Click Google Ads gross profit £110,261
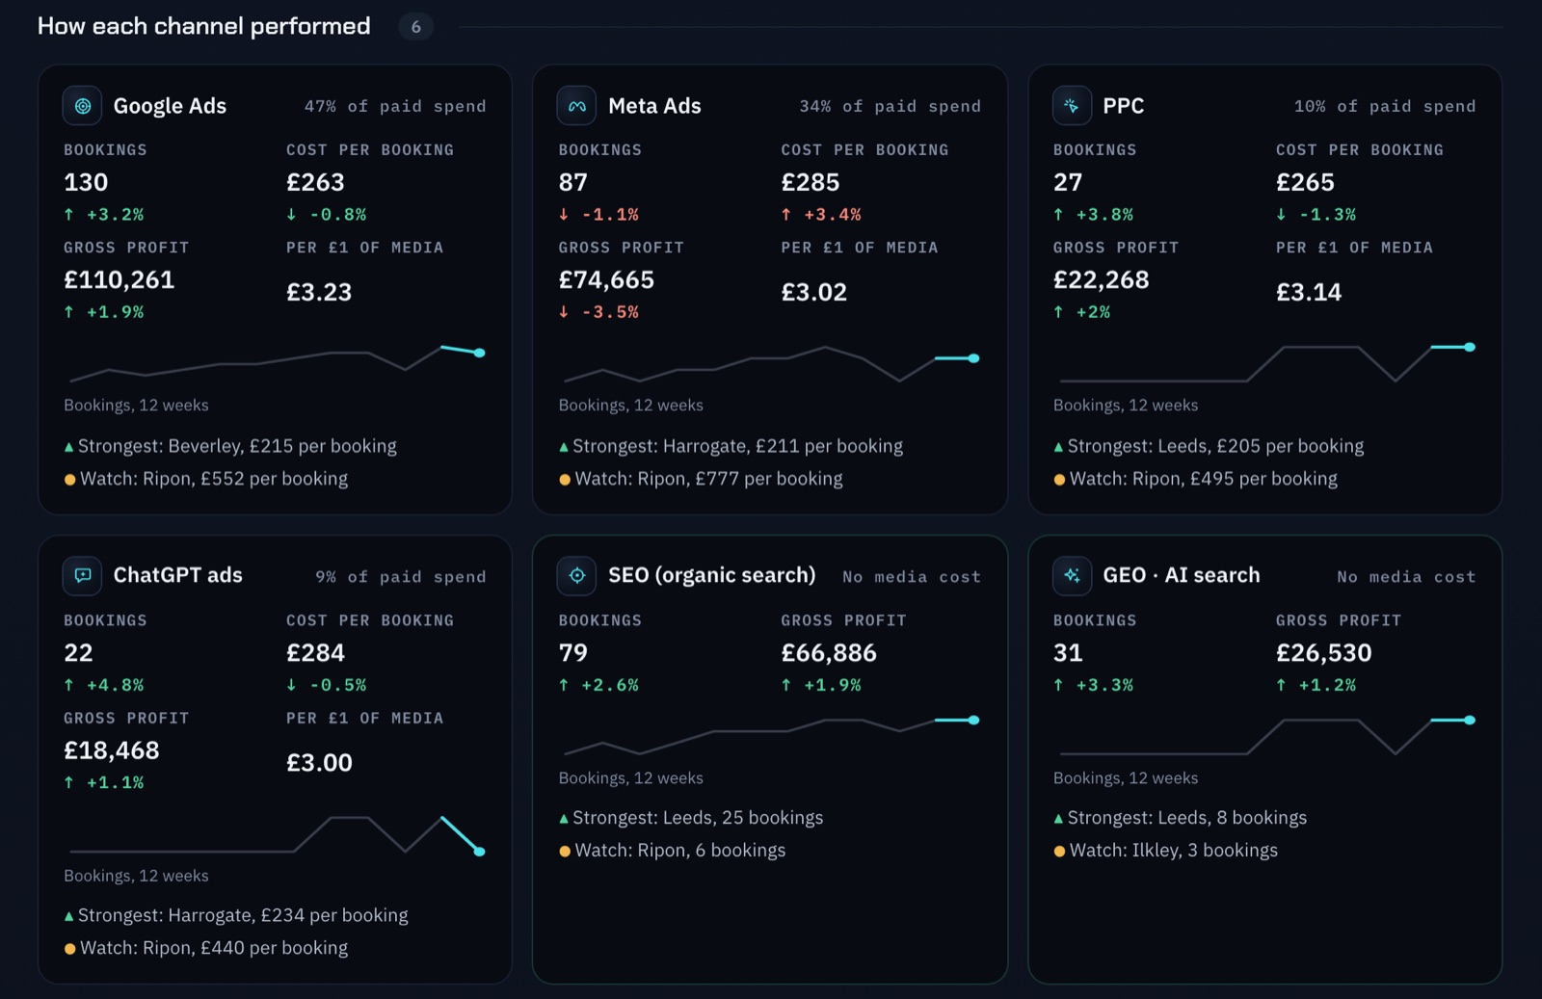Screen dimensions: 1542x999 click(120, 279)
